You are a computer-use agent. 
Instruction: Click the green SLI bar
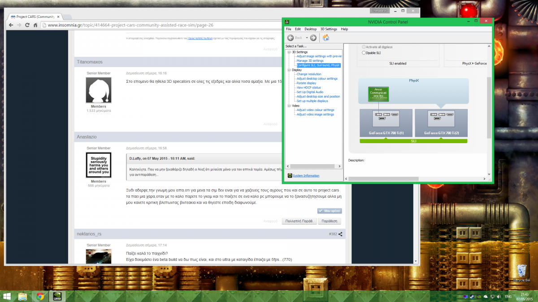[x=413, y=141]
